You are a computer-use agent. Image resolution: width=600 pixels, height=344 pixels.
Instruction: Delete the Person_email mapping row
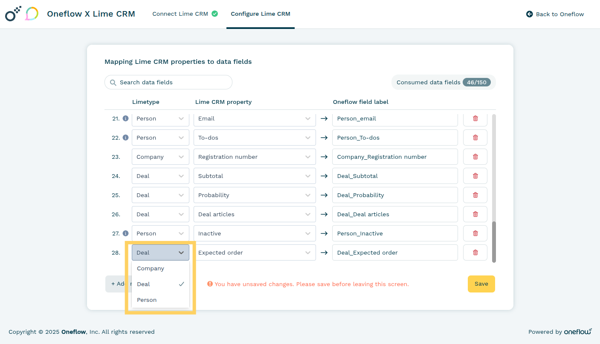475,118
